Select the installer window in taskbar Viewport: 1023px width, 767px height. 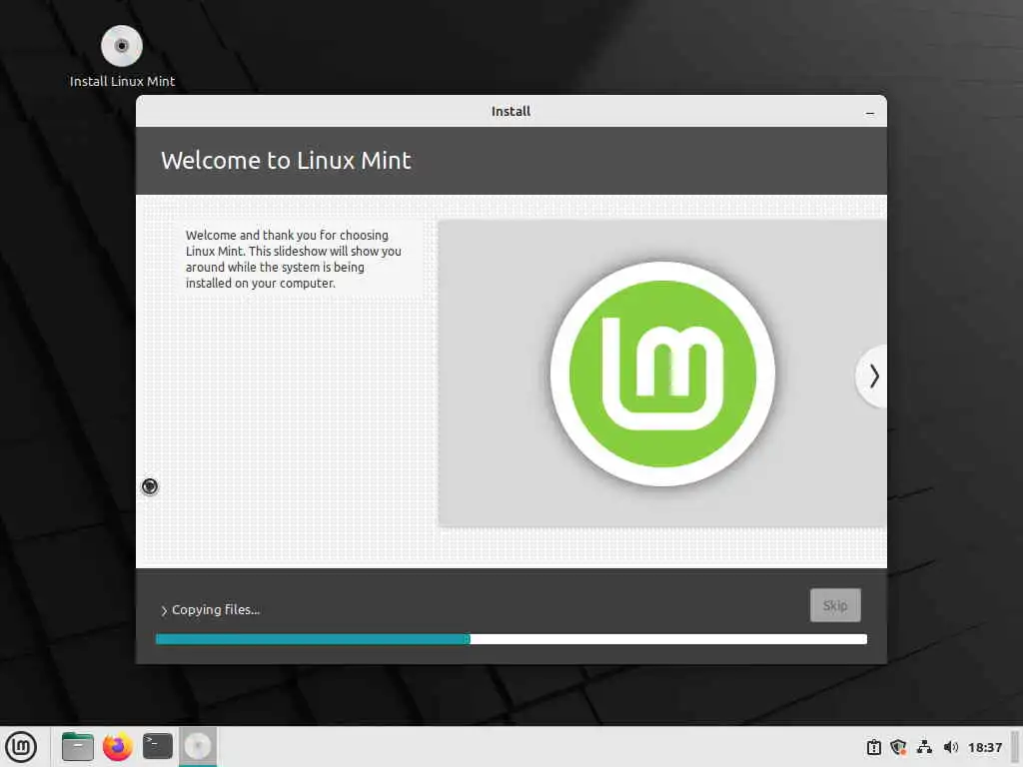pos(198,746)
